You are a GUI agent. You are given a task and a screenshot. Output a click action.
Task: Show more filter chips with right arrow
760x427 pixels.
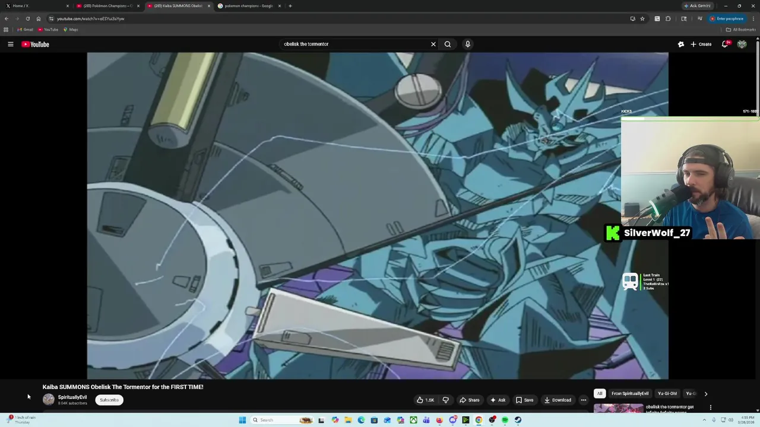(706, 393)
